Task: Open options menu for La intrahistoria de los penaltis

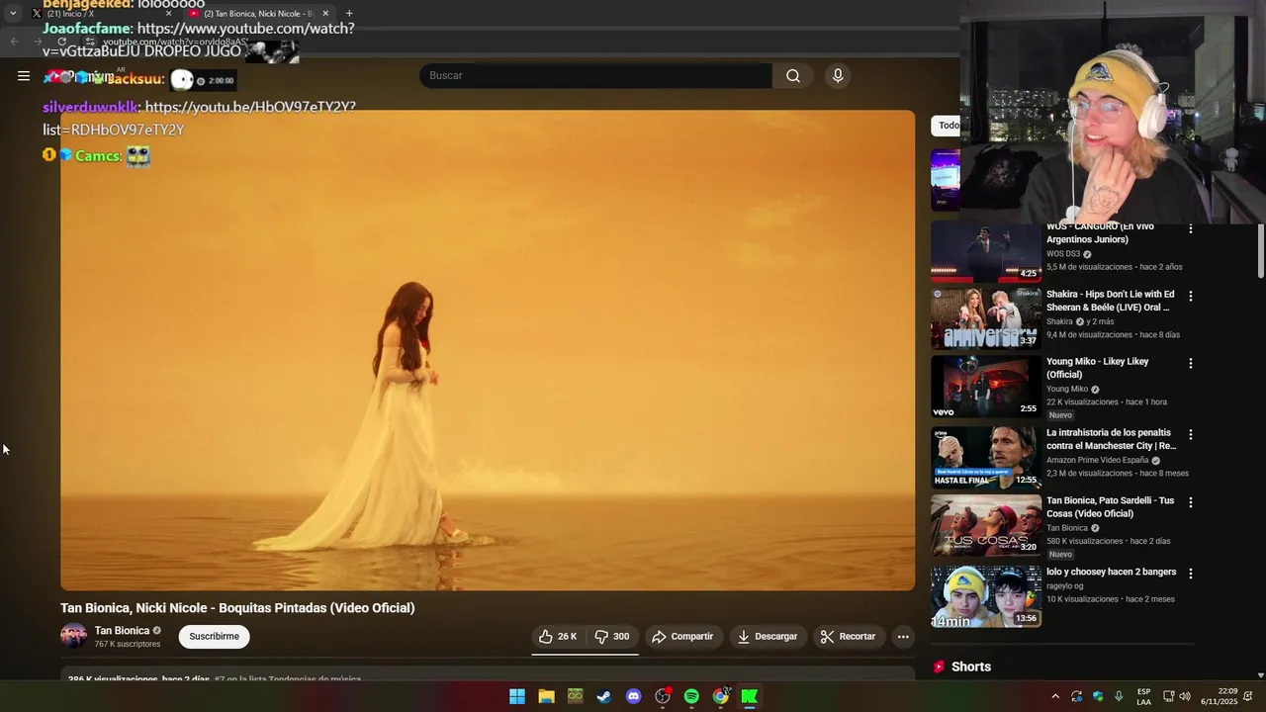Action: pyautogui.click(x=1191, y=434)
